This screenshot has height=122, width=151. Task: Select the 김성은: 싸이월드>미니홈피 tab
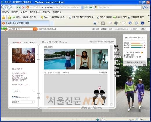(x=25, y=23)
